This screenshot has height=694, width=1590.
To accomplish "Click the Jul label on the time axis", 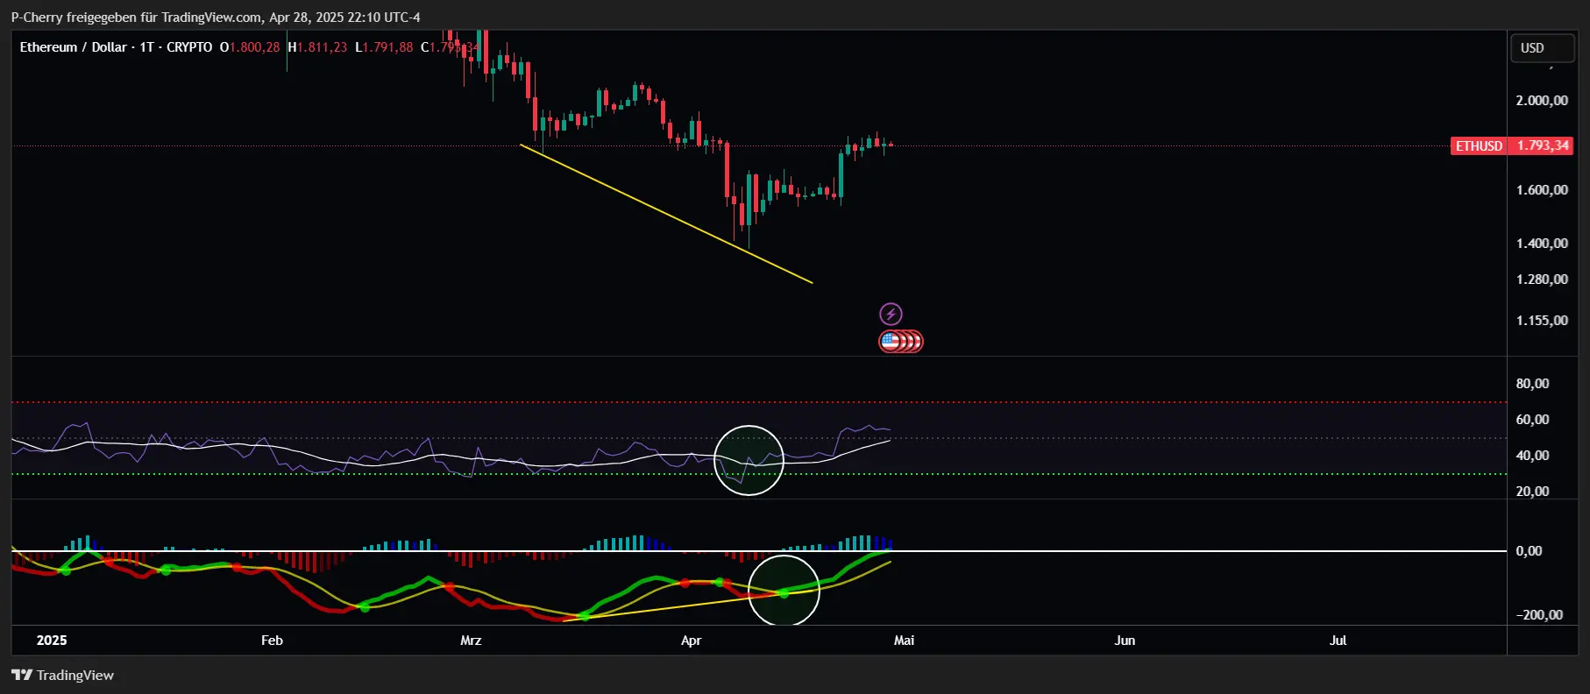I will (x=1338, y=641).
